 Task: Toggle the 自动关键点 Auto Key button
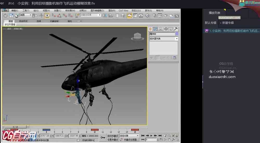click(113, 136)
